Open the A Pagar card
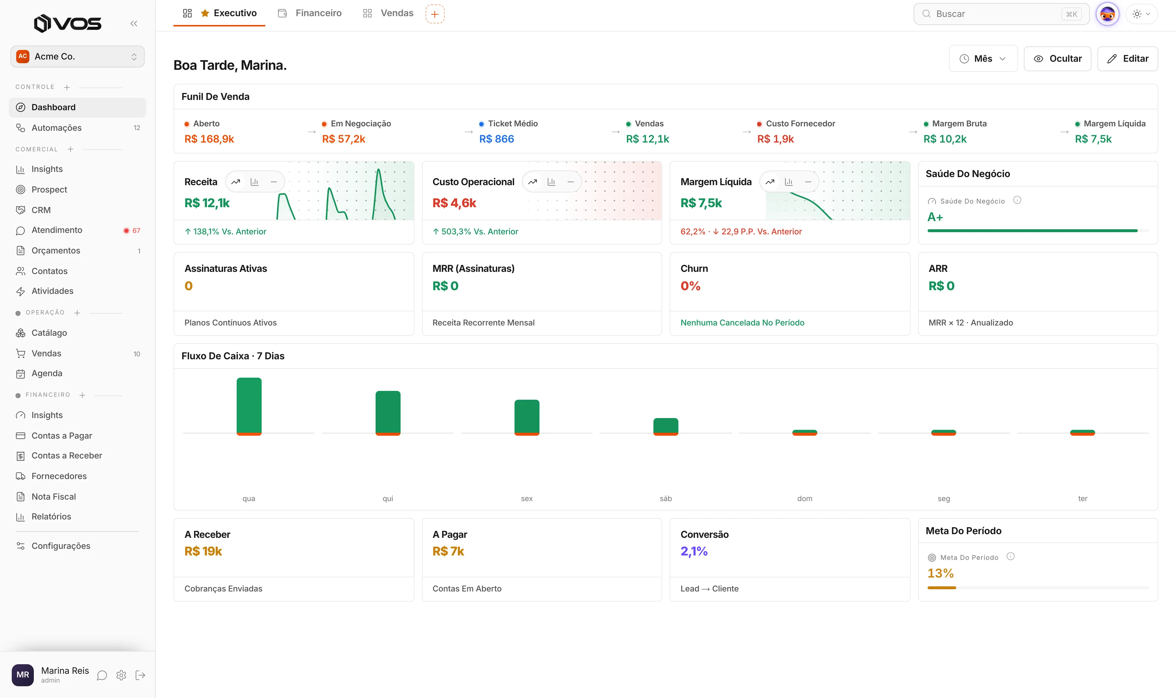Image resolution: width=1176 pixels, height=698 pixels. coord(542,560)
